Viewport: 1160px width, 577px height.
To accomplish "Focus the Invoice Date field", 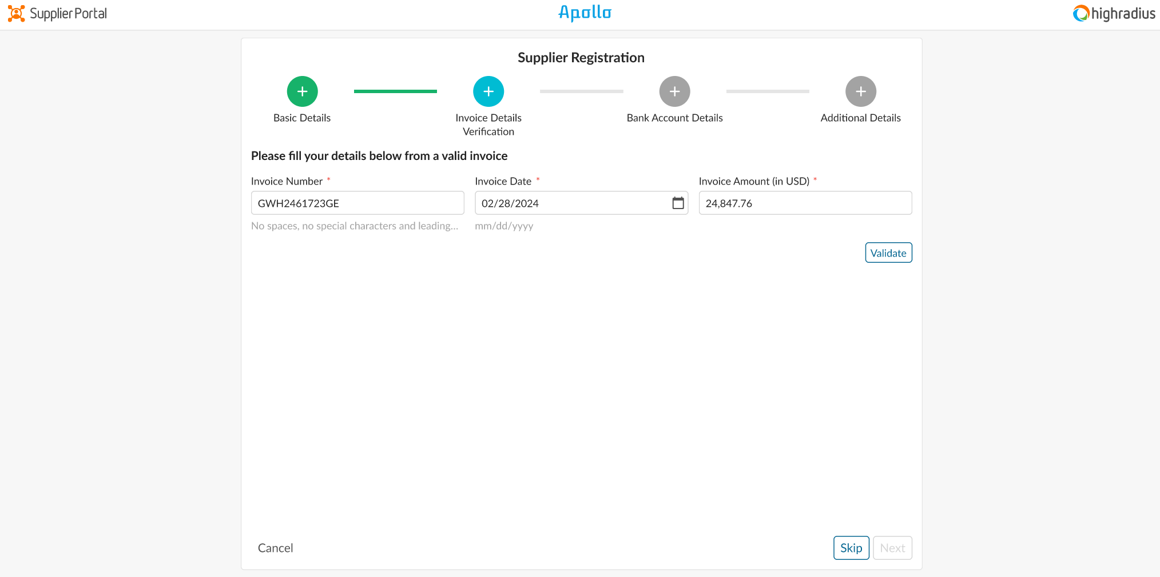I will [x=581, y=203].
